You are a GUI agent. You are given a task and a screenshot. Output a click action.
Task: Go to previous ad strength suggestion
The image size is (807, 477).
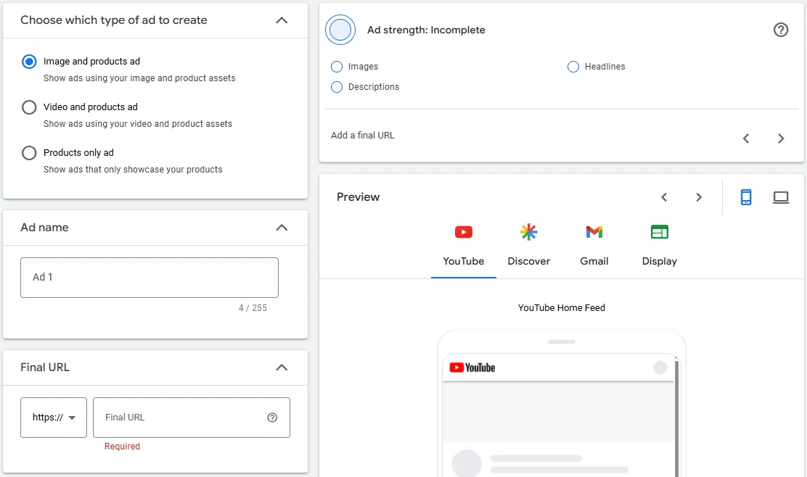(x=746, y=138)
